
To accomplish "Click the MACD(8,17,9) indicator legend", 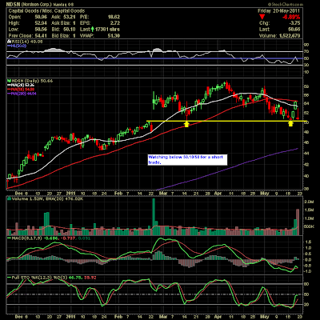I will coord(49,238).
